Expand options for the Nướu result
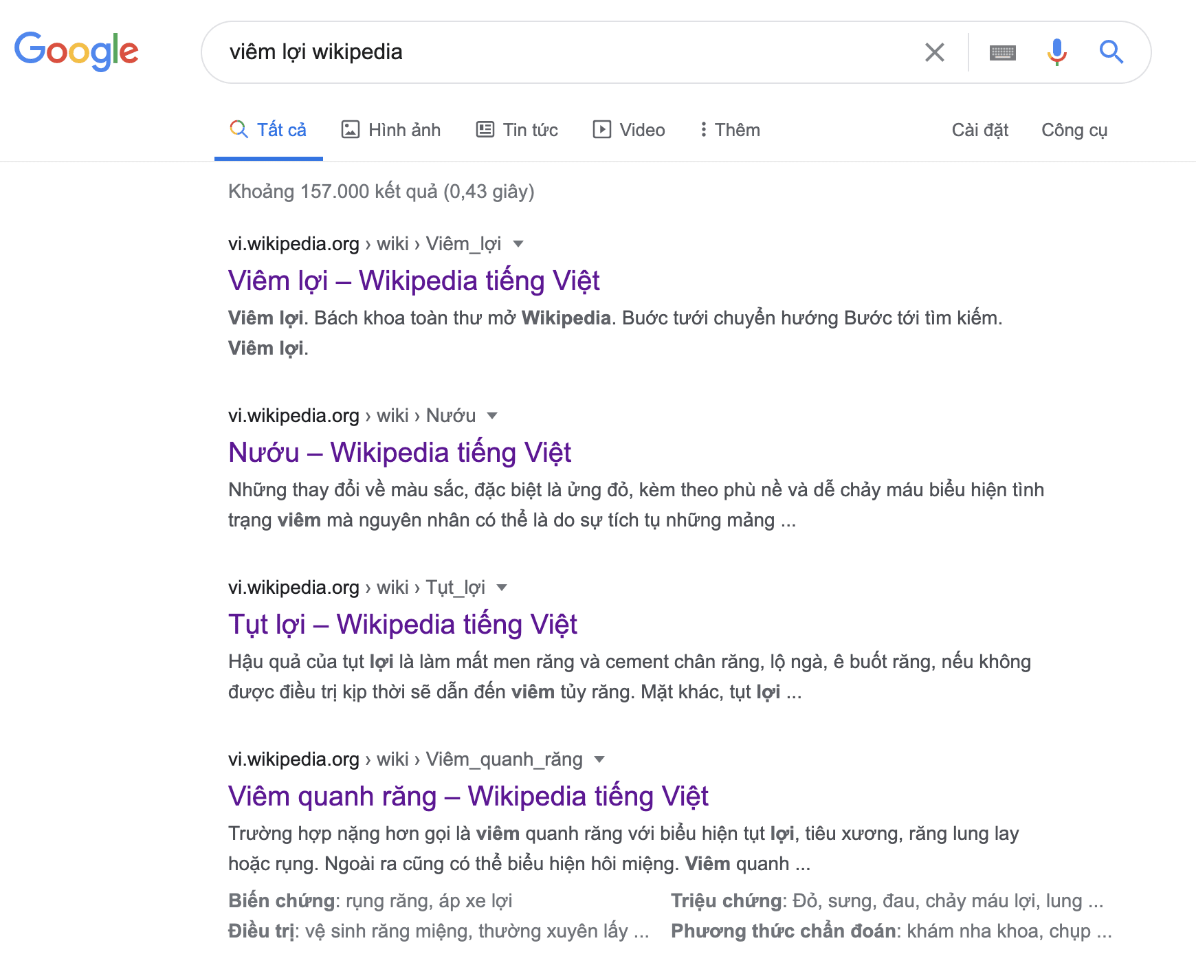Image resolution: width=1196 pixels, height=954 pixels. [492, 416]
